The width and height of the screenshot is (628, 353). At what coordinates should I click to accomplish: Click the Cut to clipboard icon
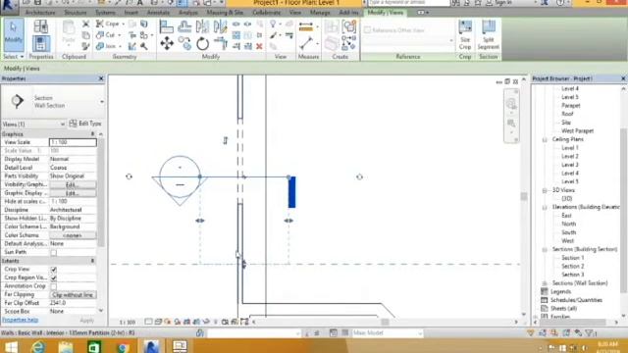[85, 24]
